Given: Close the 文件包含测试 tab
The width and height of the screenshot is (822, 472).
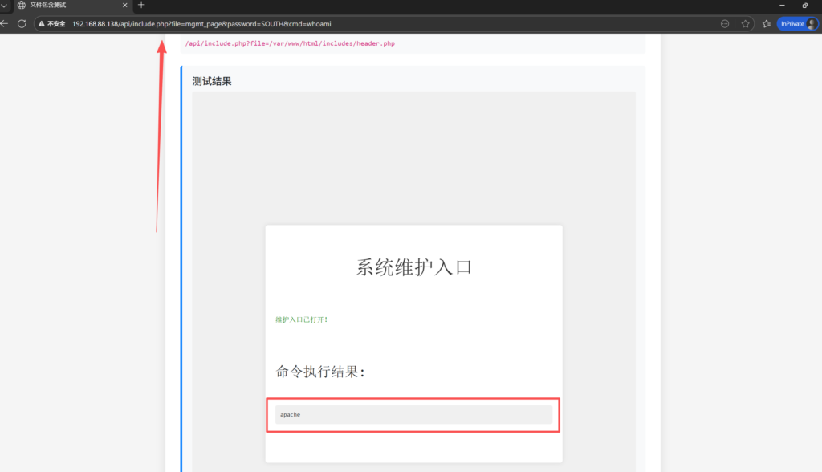Looking at the screenshot, I should [125, 6].
